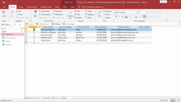The height and width of the screenshot is (102, 181).
Task: Open the Selection filter dropdown
Action: [58, 11]
